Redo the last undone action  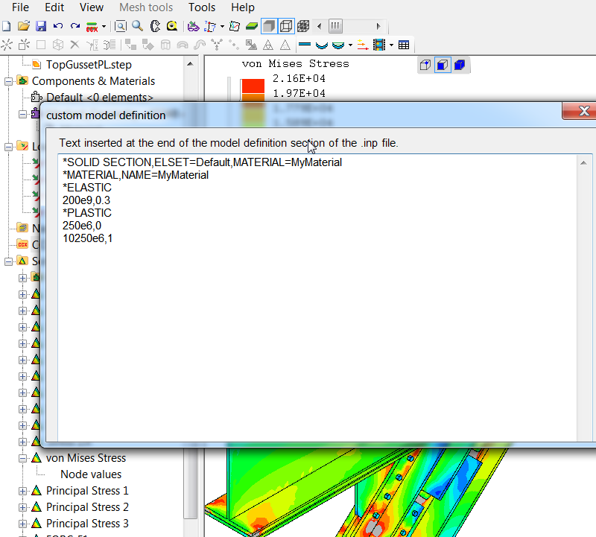coord(75,26)
